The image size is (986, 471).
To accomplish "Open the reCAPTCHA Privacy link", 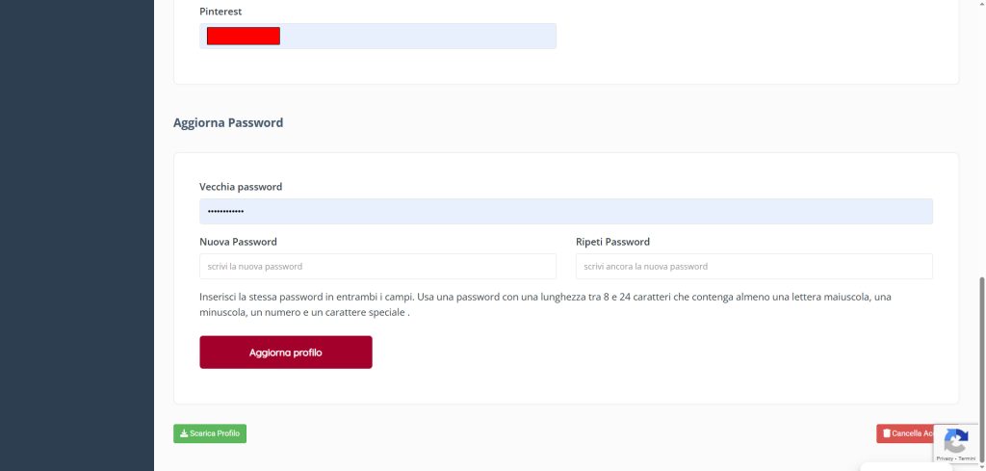I will (946, 459).
